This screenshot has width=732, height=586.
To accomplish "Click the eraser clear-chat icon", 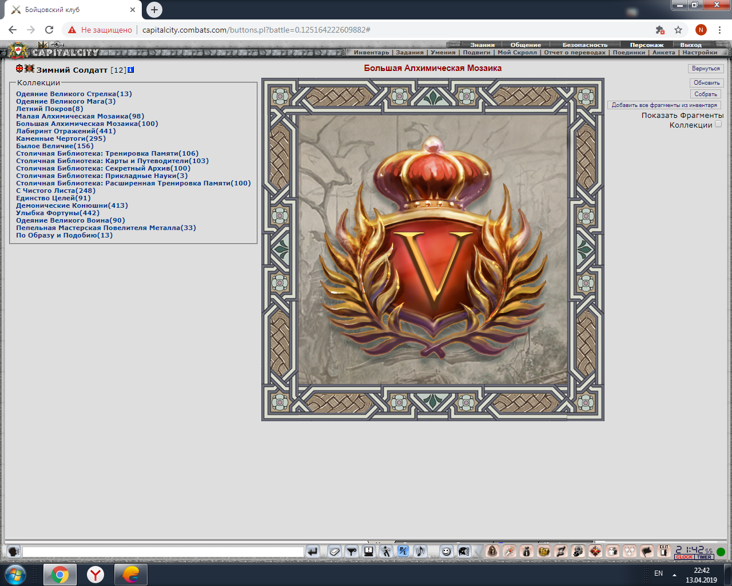I will [335, 552].
